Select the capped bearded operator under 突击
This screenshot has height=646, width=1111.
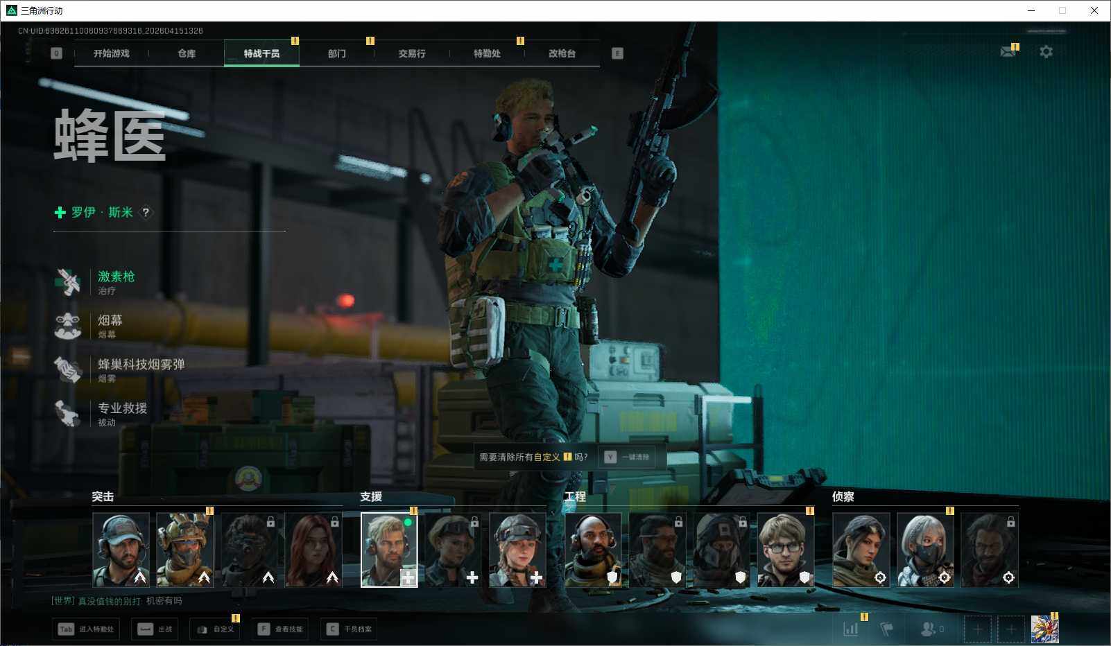pos(121,550)
